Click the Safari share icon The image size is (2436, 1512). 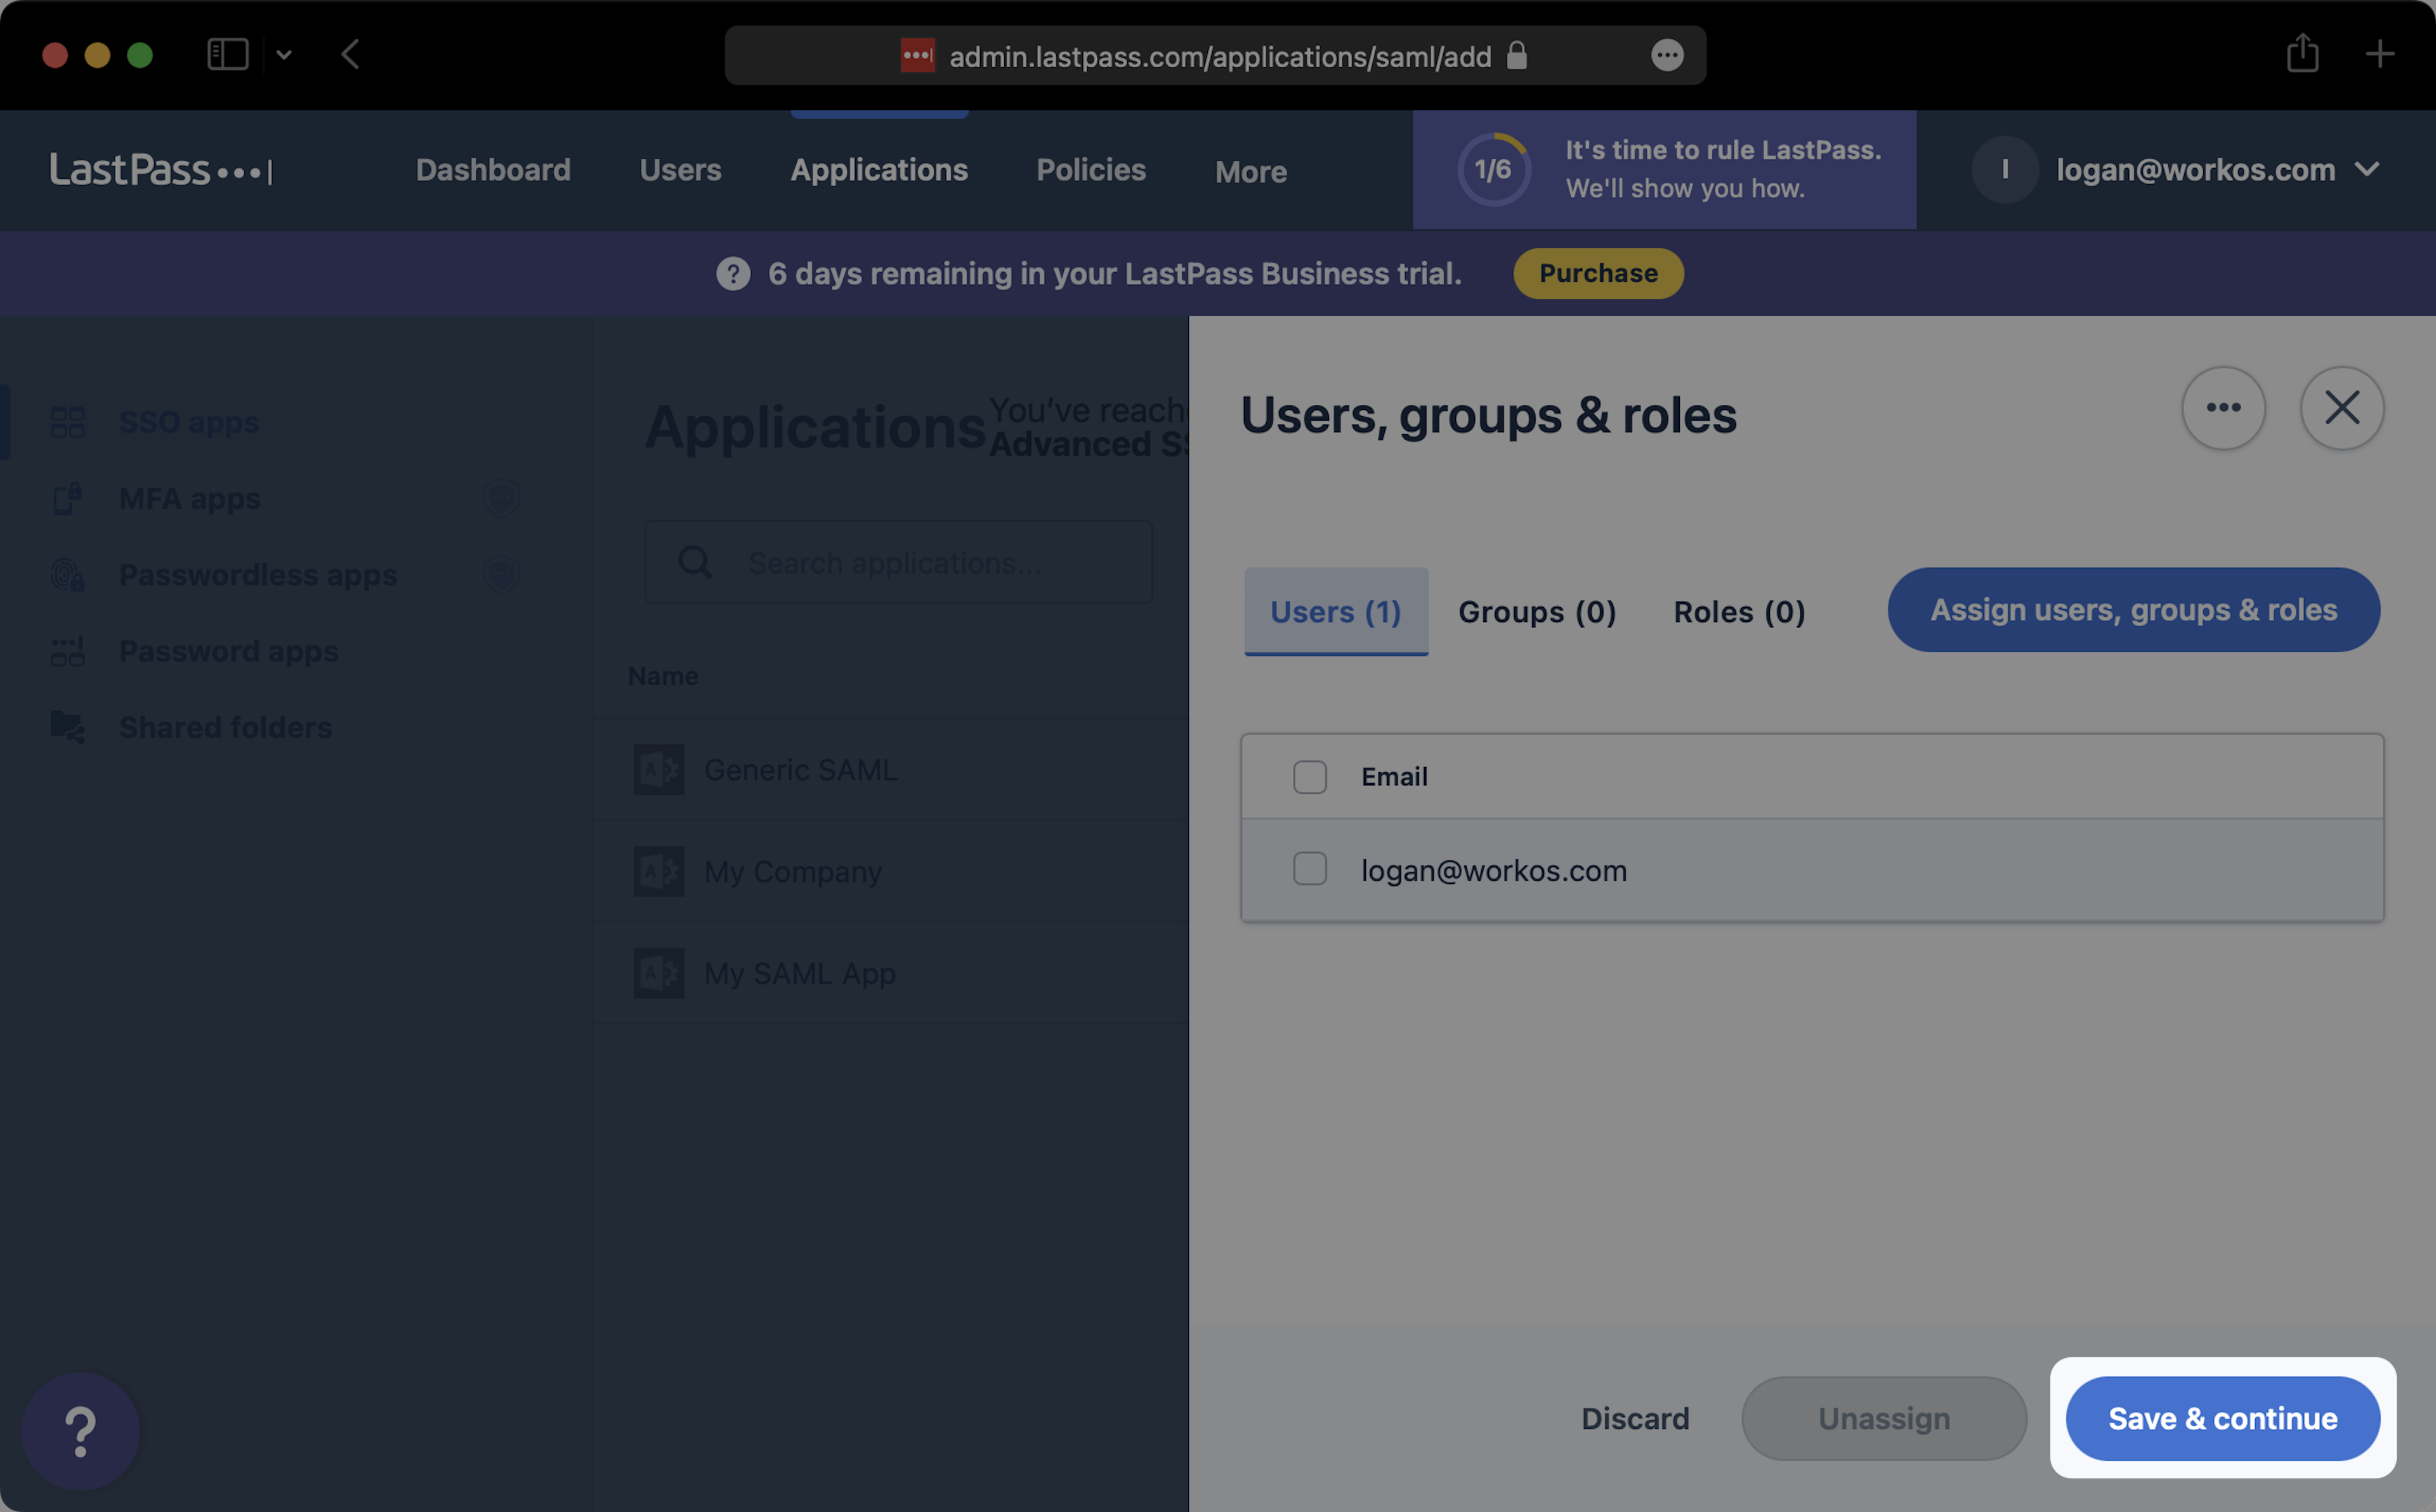(x=2302, y=54)
